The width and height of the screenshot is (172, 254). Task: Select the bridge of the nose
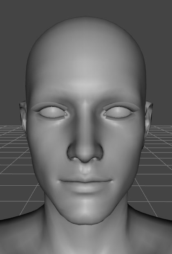85,117
